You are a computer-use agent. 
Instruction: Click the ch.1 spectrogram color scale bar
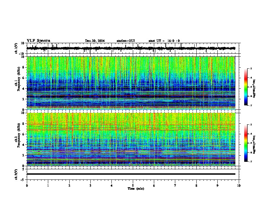click(246, 87)
